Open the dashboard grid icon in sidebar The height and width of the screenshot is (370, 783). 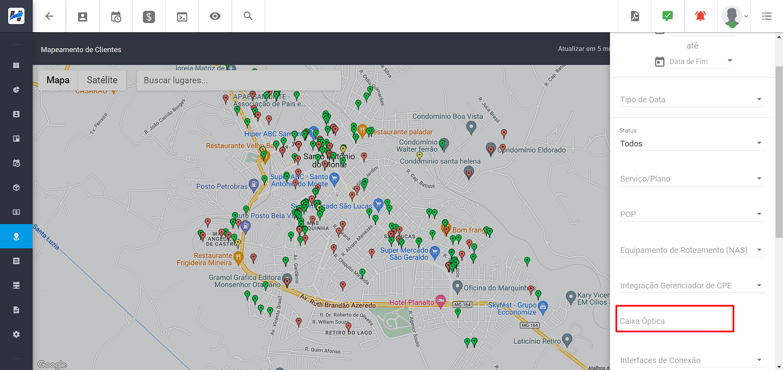(16, 65)
